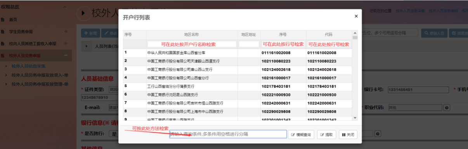Open 校外人员劳务申报发放管理 submenu item
Viewport: 468px width, 149px height.
click(x=40, y=84)
